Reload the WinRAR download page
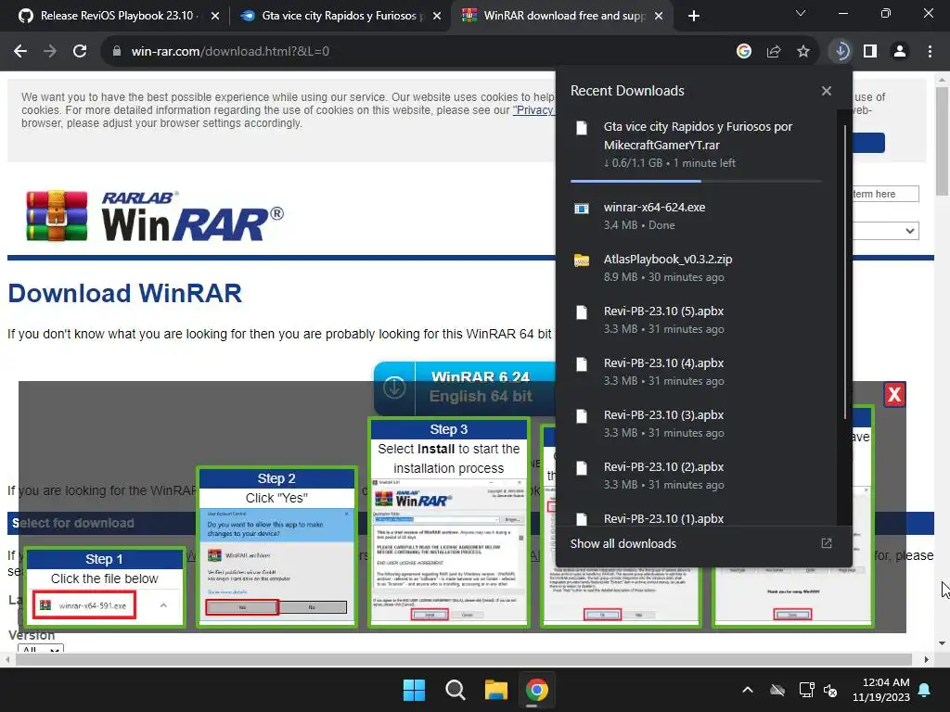 (x=80, y=52)
